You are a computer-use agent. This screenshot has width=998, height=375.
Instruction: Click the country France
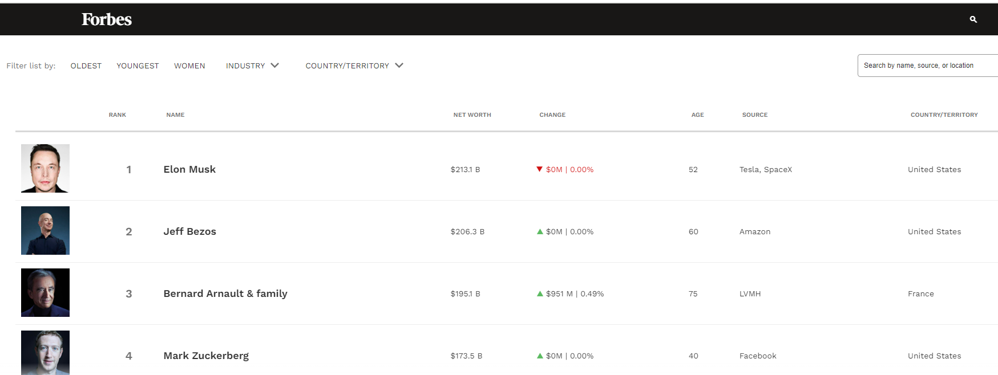pos(921,294)
